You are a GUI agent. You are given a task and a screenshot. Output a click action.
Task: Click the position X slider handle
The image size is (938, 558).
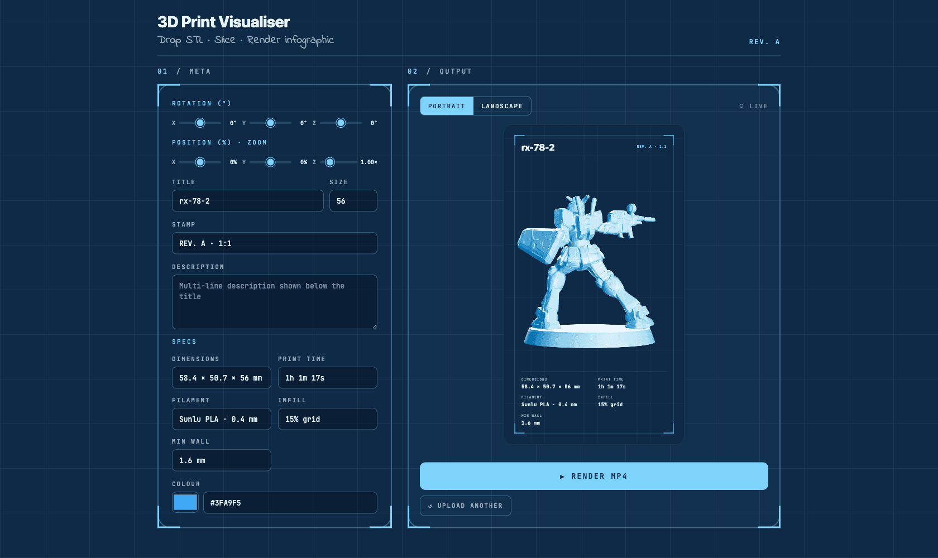pos(200,162)
